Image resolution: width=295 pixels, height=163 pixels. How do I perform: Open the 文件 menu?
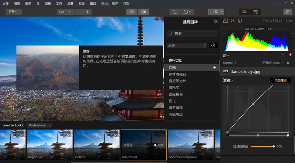coord(6,3)
